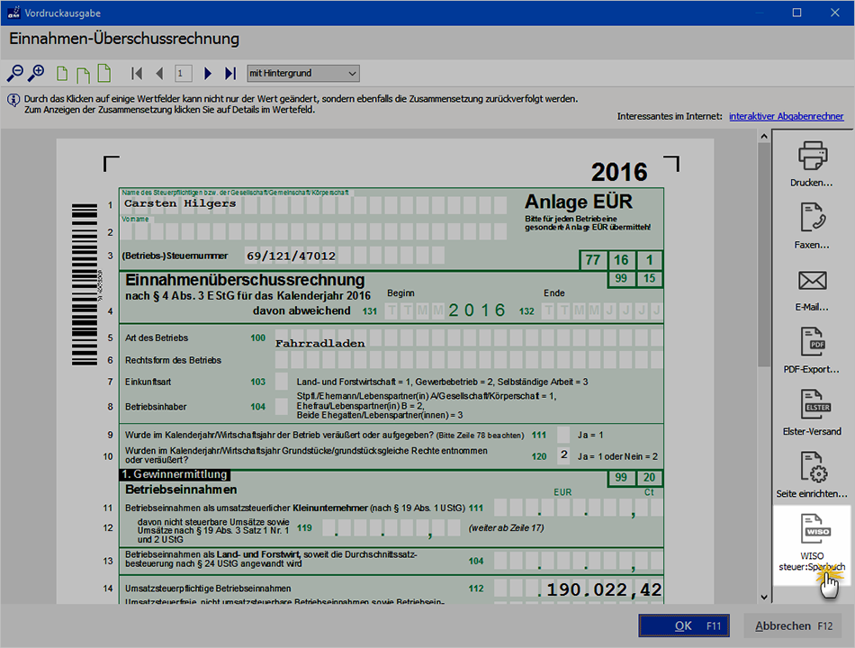The height and width of the screenshot is (648, 855).
Task: Open the 'mit Hintergrund' dropdown
Action: pos(303,73)
